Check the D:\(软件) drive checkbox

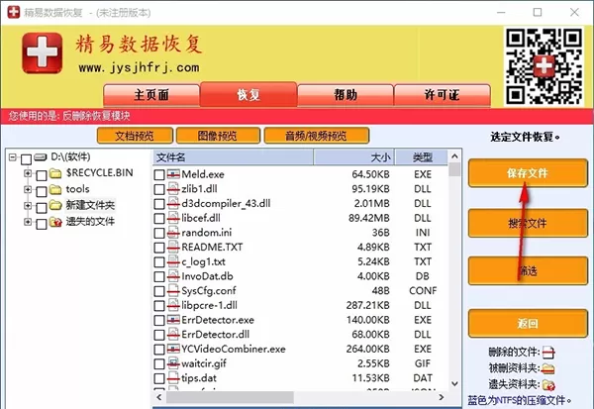point(26,159)
